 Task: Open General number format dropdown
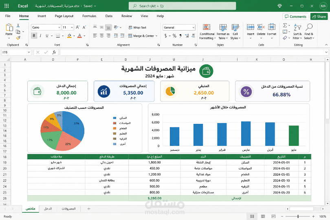(x=193, y=27)
